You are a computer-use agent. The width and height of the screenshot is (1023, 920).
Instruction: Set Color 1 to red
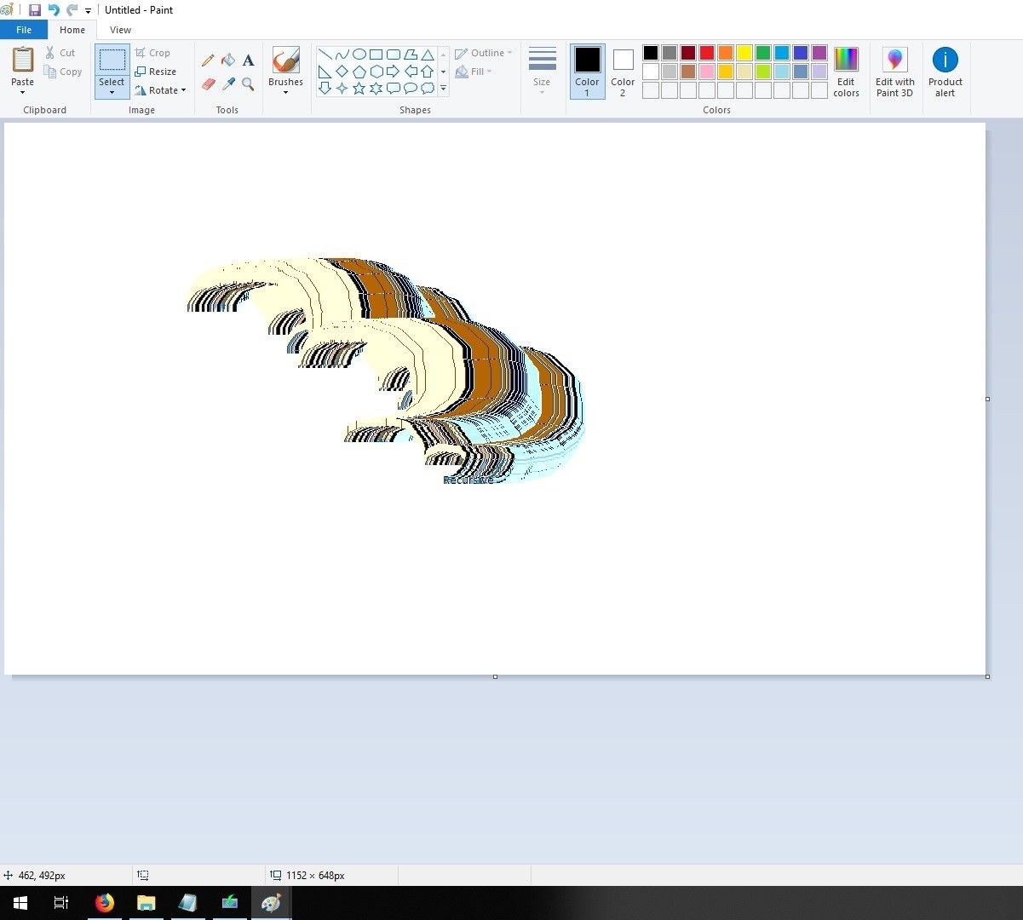pos(706,52)
